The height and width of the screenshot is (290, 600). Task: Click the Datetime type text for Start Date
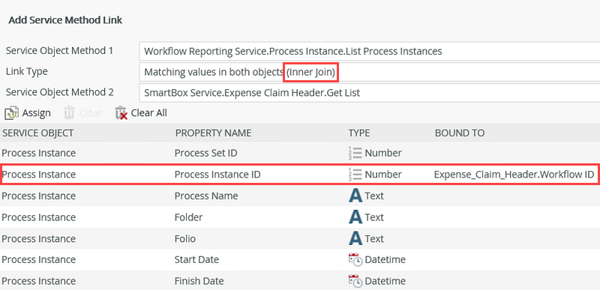pyautogui.click(x=385, y=260)
